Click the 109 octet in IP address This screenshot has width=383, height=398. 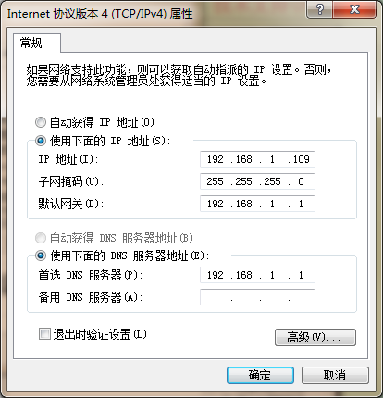pos(301,159)
